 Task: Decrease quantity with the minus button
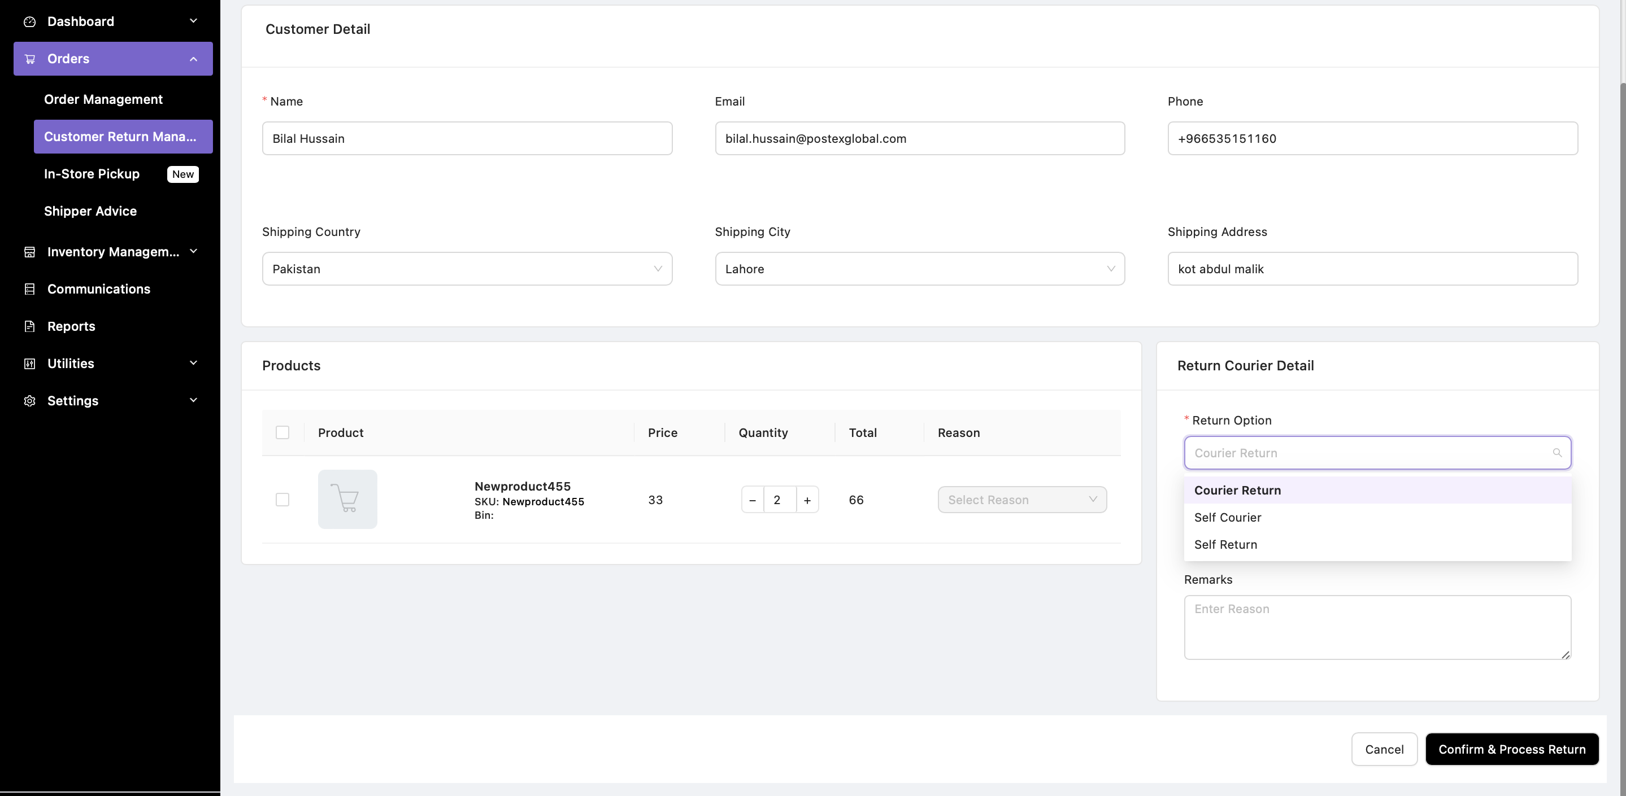click(753, 500)
